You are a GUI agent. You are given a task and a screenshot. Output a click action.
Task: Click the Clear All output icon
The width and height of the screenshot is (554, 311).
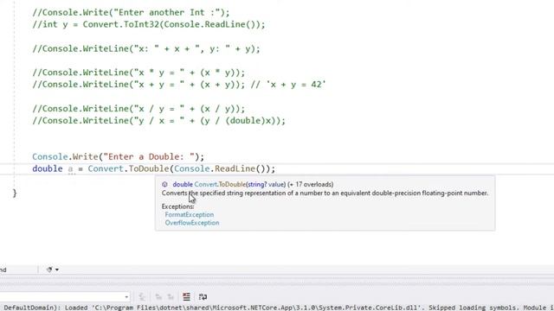[186, 297]
